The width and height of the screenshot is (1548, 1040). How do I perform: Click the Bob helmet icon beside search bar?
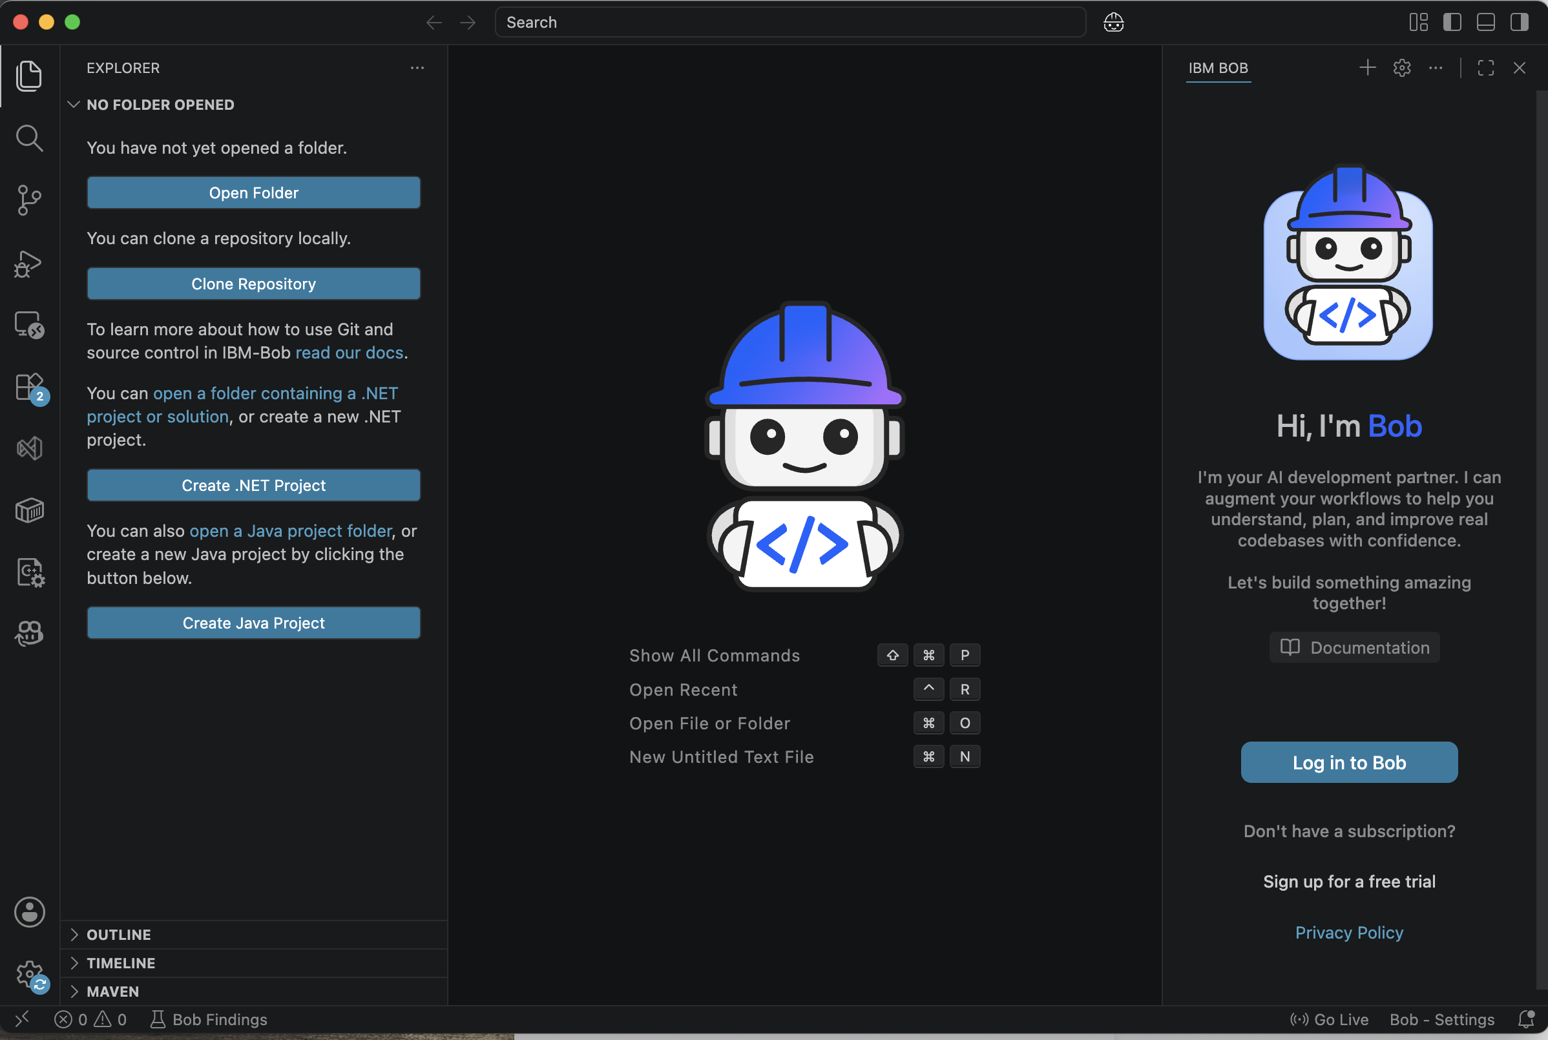(x=1114, y=23)
